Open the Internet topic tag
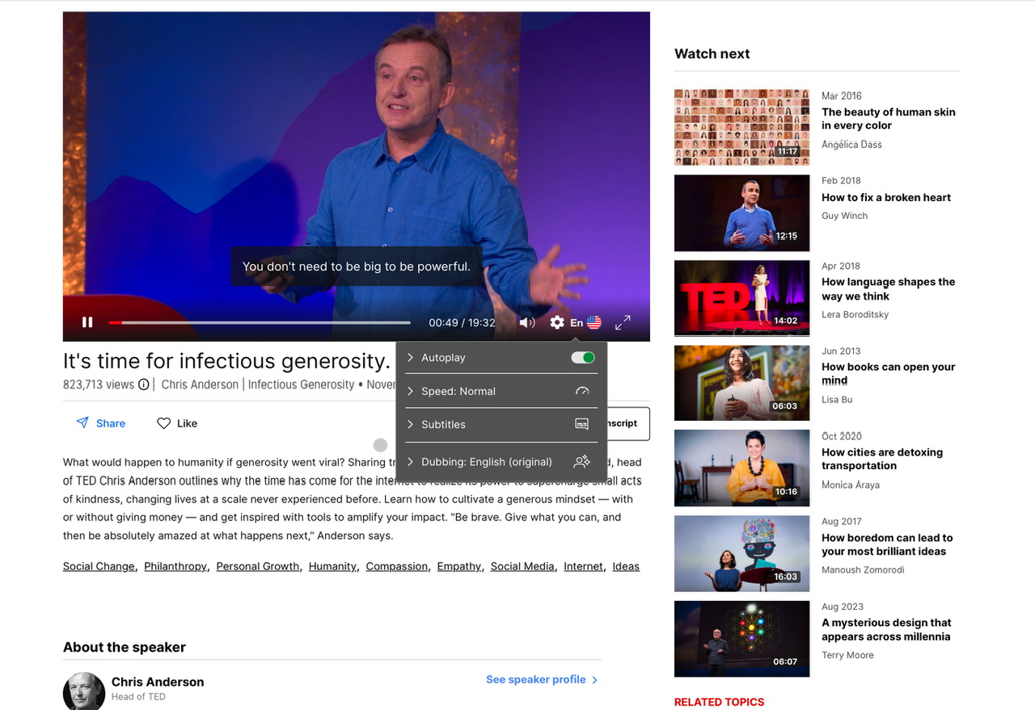The height and width of the screenshot is (710, 1035). tap(584, 566)
